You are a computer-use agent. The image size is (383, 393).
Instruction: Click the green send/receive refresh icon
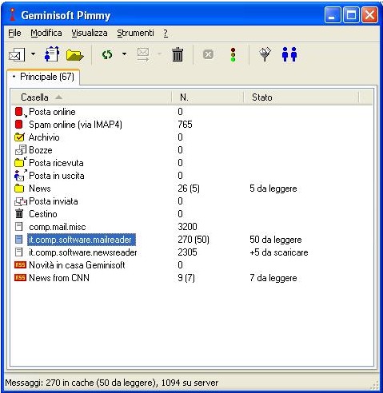107,54
